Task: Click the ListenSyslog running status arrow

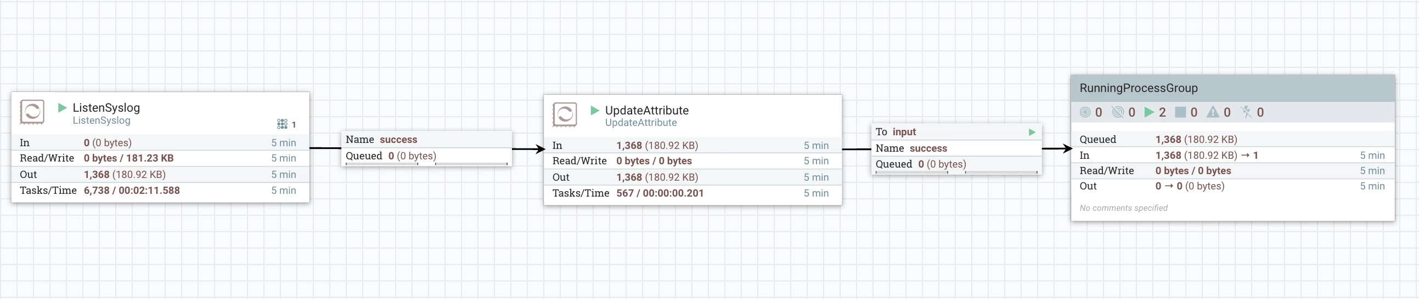Action: [62, 108]
